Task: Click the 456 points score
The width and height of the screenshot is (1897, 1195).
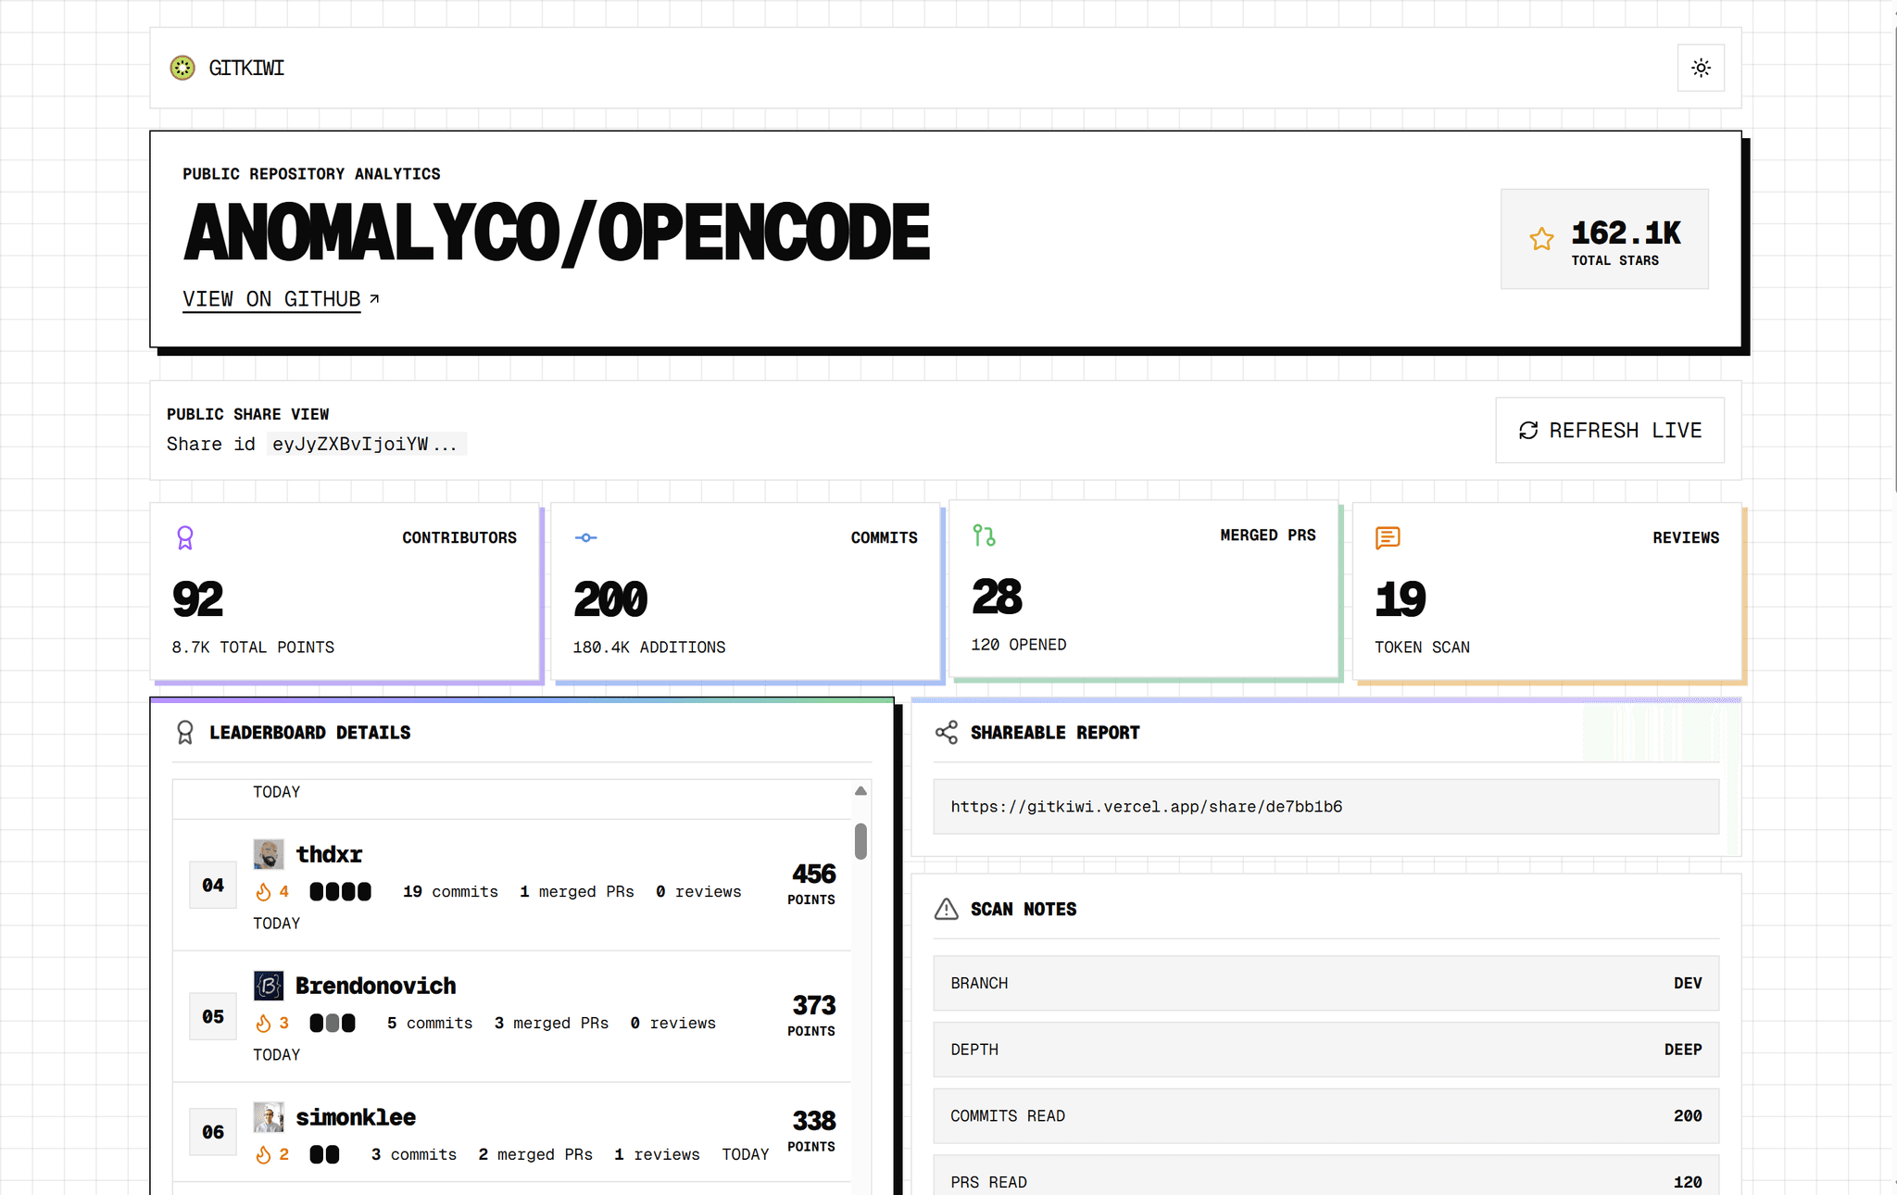Action: (813, 874)
